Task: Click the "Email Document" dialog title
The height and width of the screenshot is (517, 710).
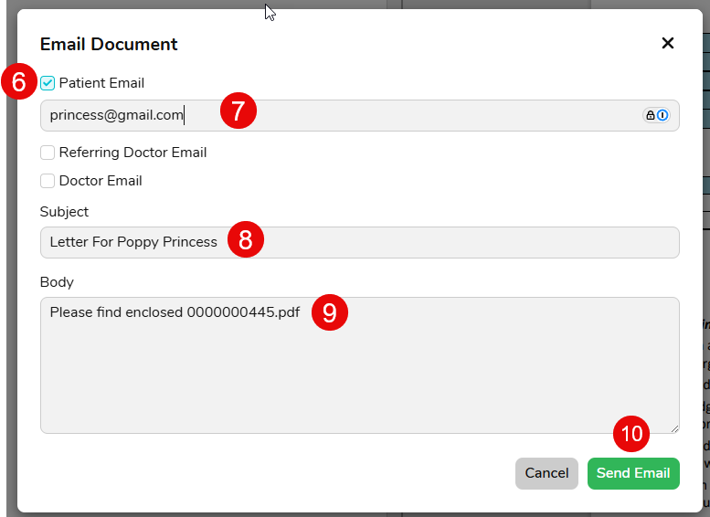Action: [109, 44]
